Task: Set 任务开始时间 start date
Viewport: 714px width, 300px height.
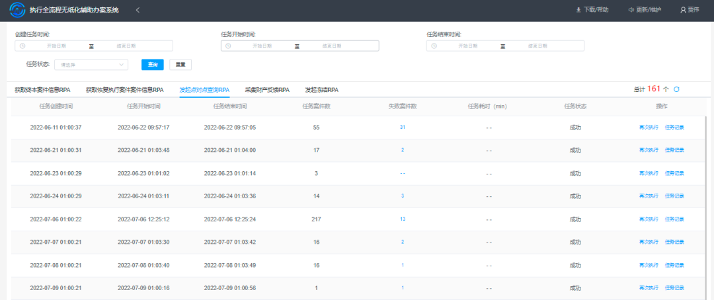Action: 262,46
